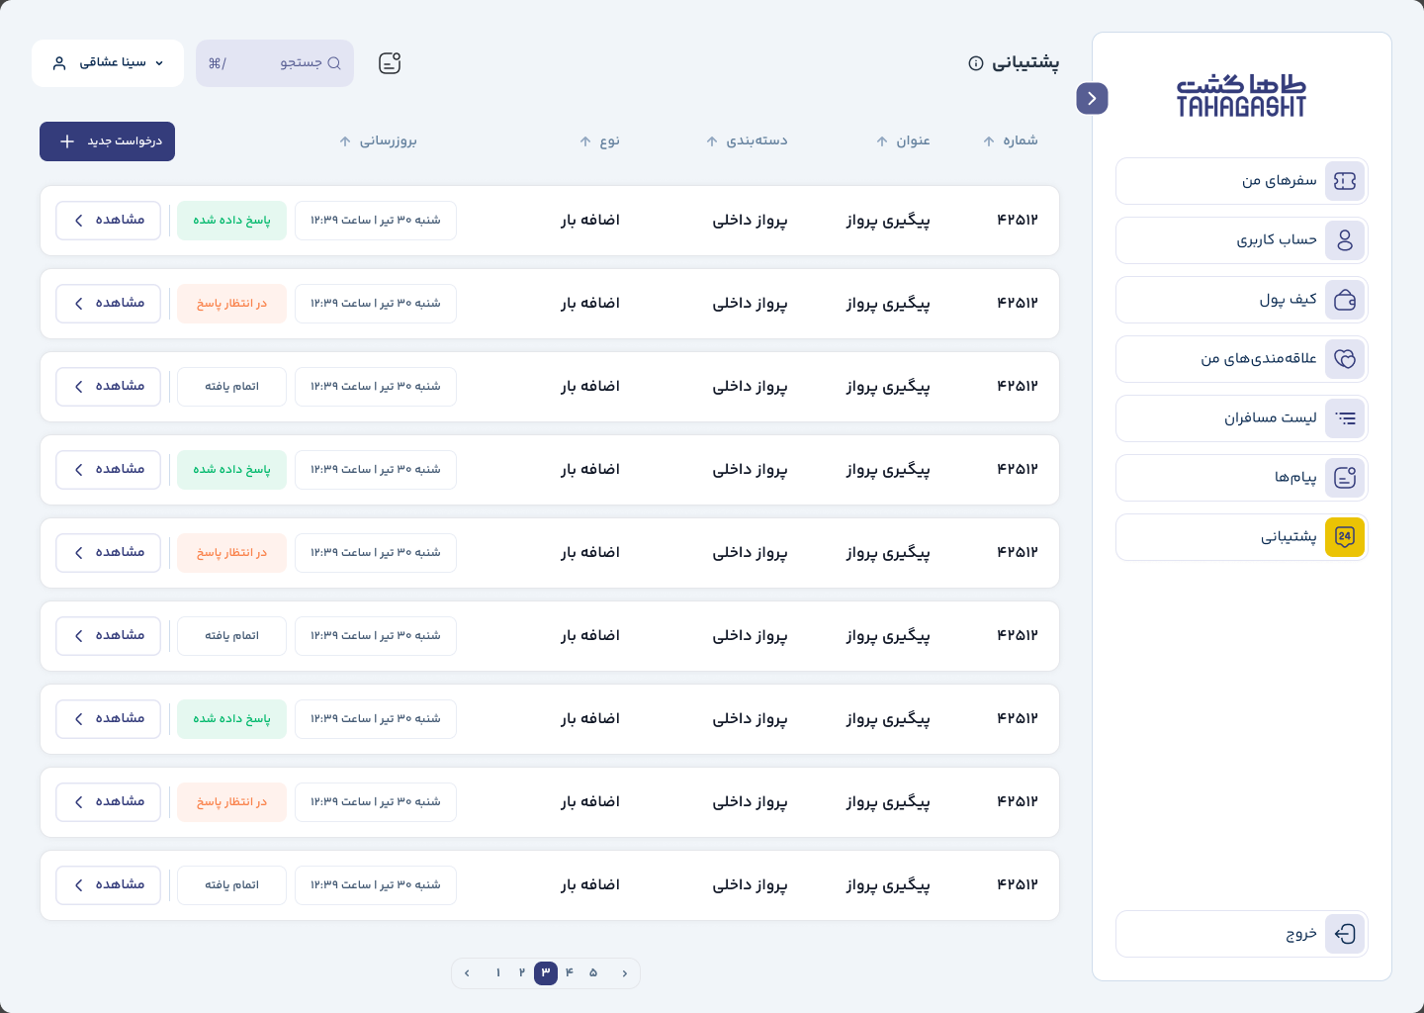Sort by بروزرسانی column header
This screenshot has height=1013, width=1424.
[378, 141]
